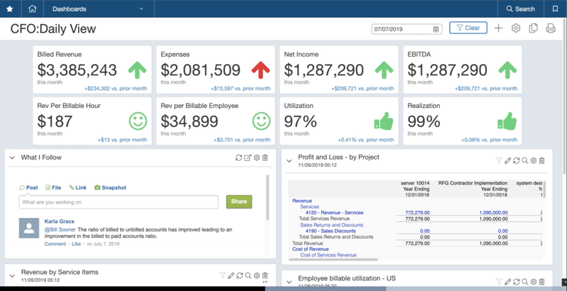This screenshot has height=291, width=567.
Task: Open What I Follow panel settings gear
Action: (257, 158)
